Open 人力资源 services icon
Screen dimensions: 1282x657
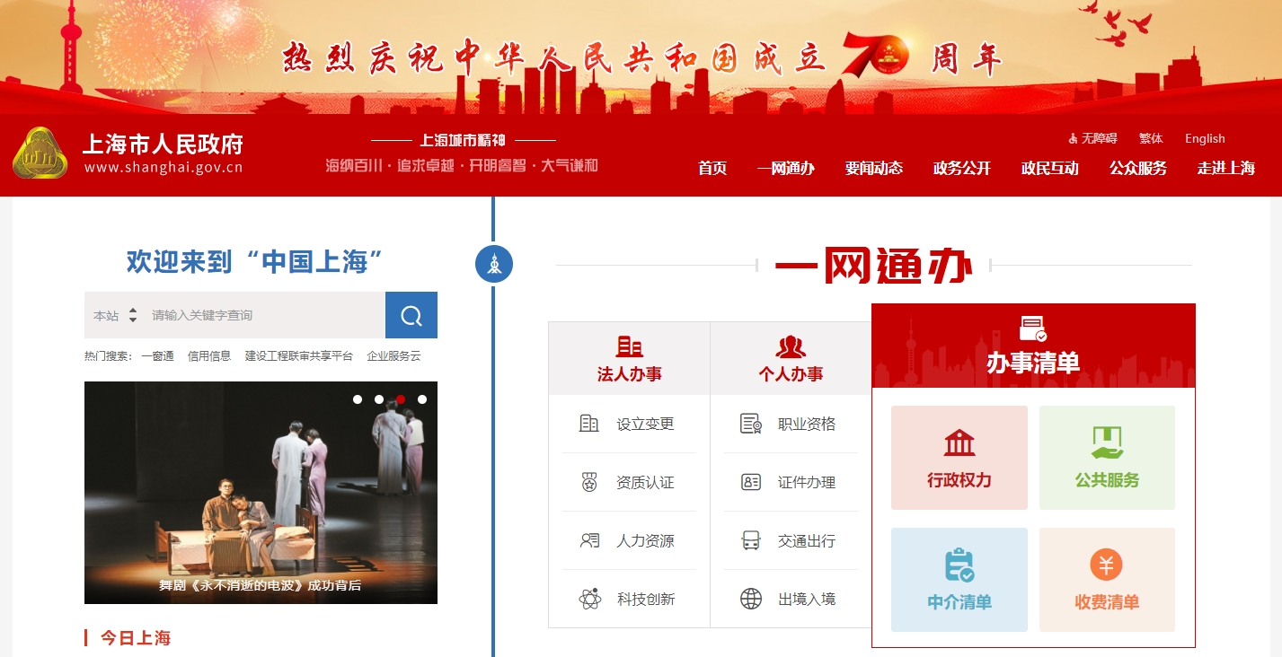click(x=589, y=540)
